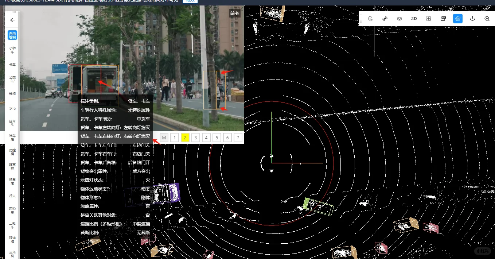This screenshot has height=259, width=495.
Task: Toggle the ABC label display icon
Action: click(x=443, y=19)
